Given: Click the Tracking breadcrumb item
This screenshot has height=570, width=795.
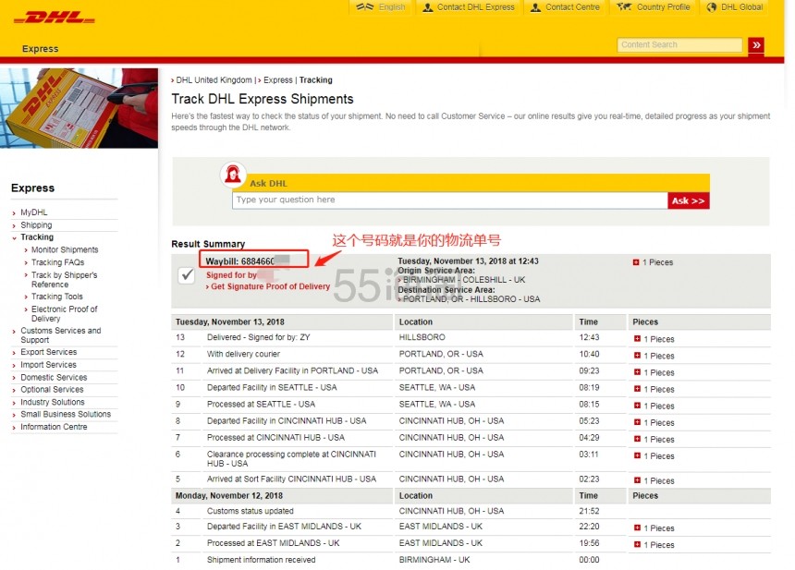Looking at the screenshot, I should click(316, 80).
